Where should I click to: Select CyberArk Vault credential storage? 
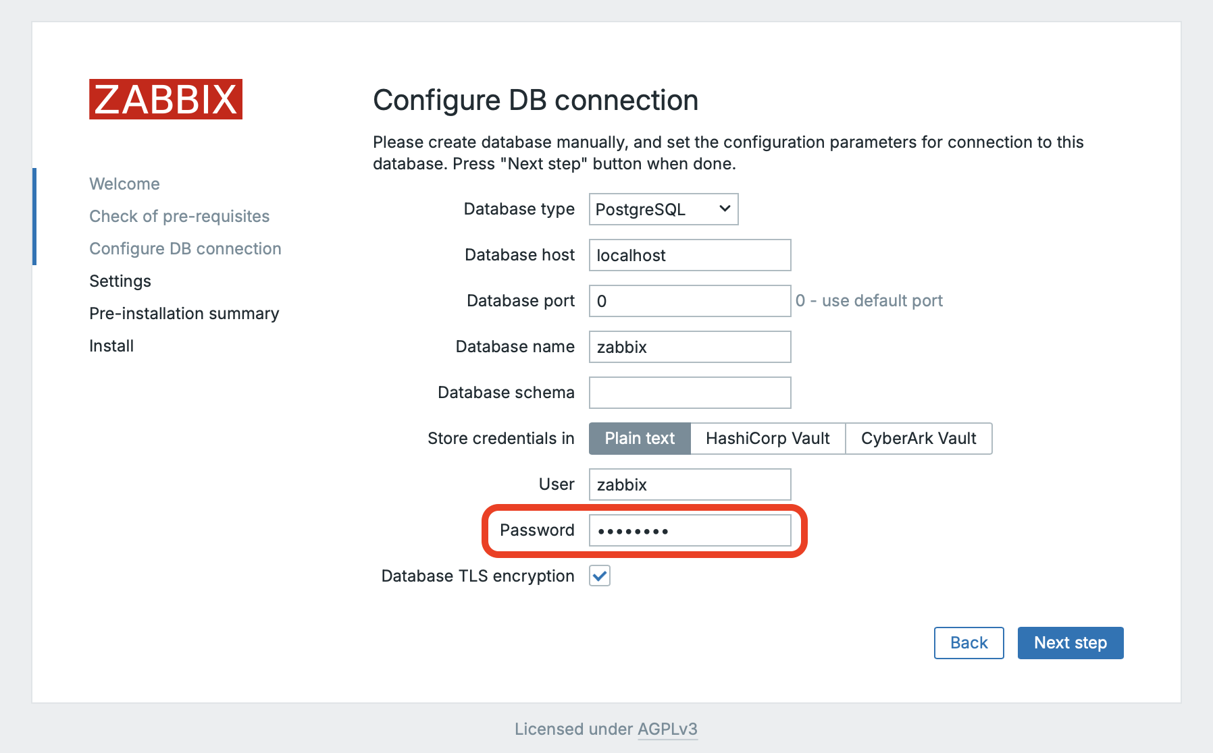918,439
